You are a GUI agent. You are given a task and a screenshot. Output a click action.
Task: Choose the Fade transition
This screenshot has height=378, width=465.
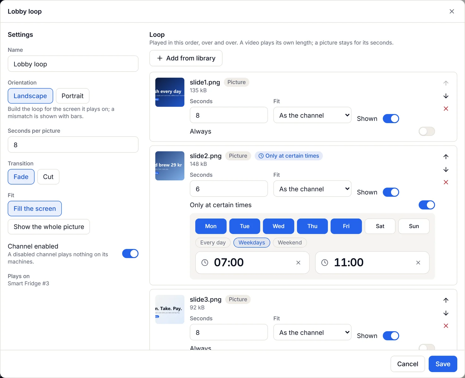coord(21,177)
